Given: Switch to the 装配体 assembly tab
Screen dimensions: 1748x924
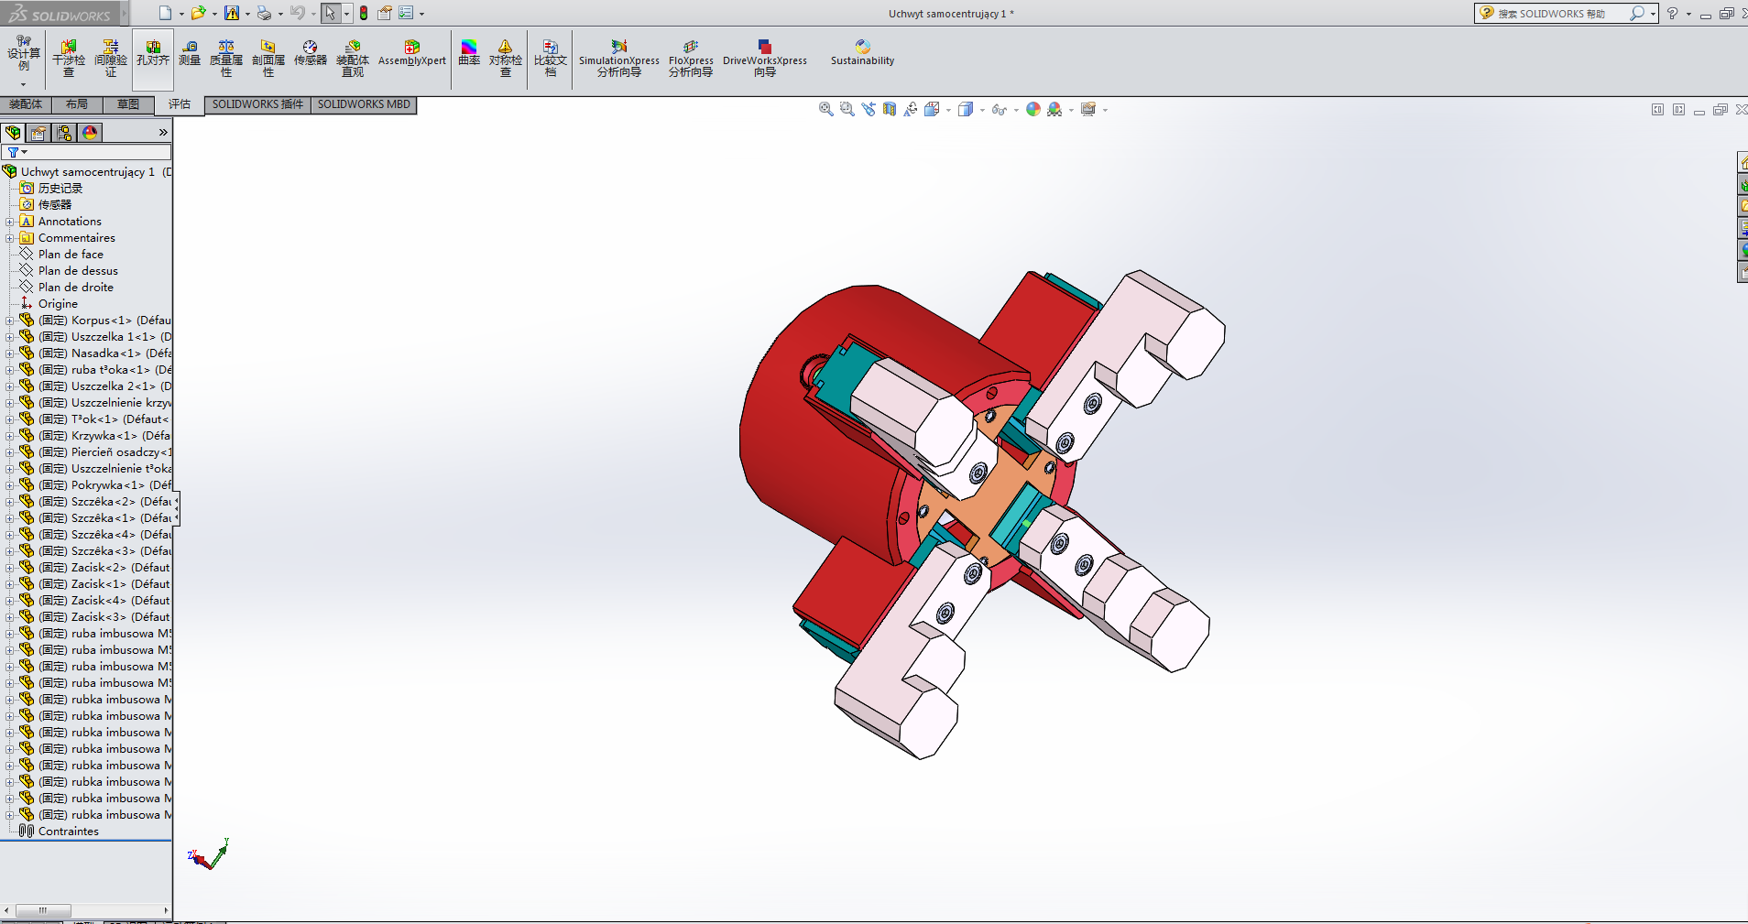Looking at the screenshot, I should (x=26, y=104).
